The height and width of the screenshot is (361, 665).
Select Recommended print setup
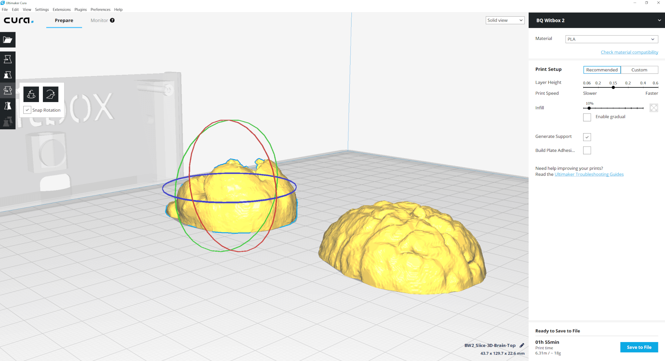[x=602, y=70]
